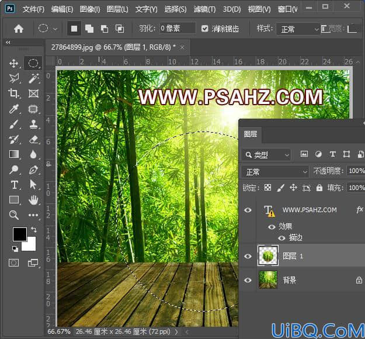Select the Pen tool
Screen dimensions: 365x339
tap(33, 169)
